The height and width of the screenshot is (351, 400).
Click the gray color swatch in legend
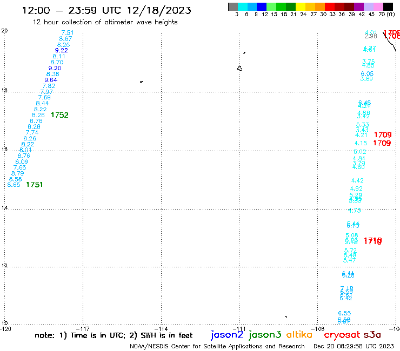(233, 6)
